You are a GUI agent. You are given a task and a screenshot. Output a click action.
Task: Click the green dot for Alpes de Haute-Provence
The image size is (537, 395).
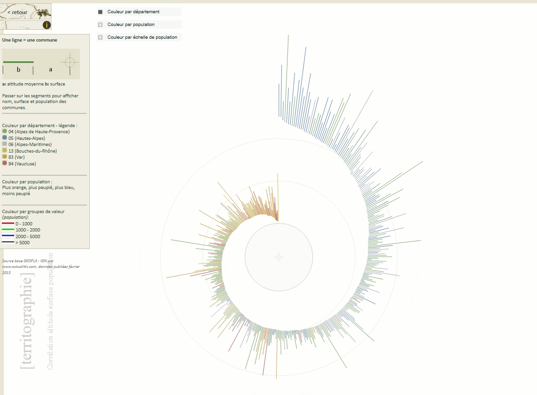pyautogui.click(x=4, y=131)
